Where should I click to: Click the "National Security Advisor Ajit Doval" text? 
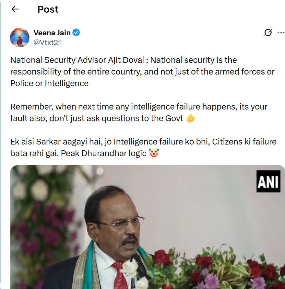click(x=78, y=60)
